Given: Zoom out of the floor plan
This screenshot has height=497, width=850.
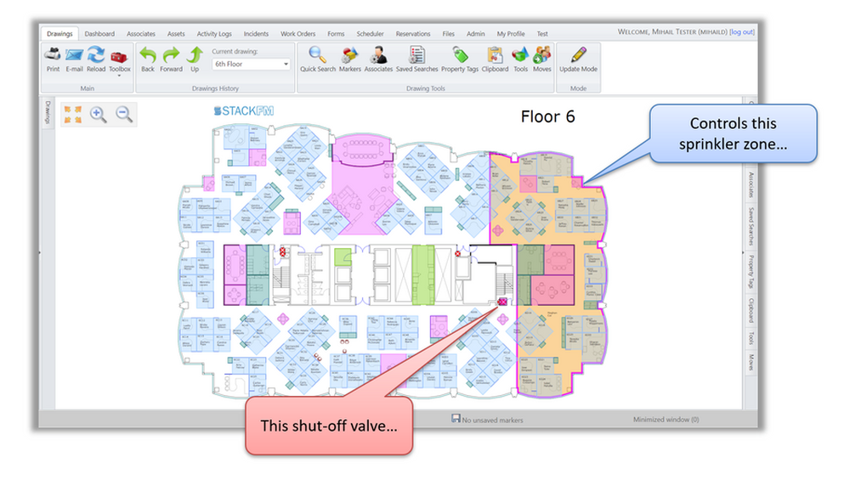Looking at the screenshot, I should [124, 115].
